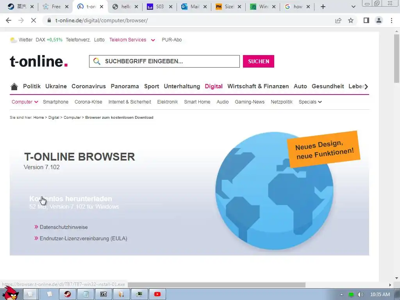
Task: Click the share page icon in address bar
Action: tap(338, 20)
